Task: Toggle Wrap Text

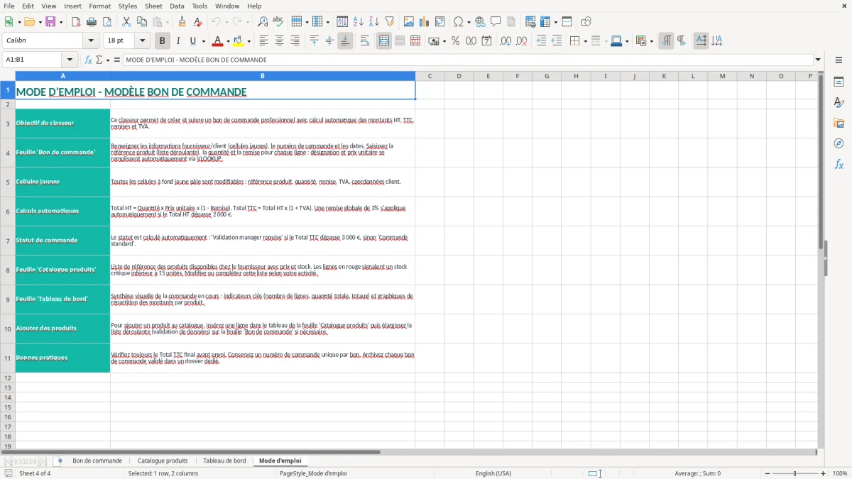Action: point(365,41)
